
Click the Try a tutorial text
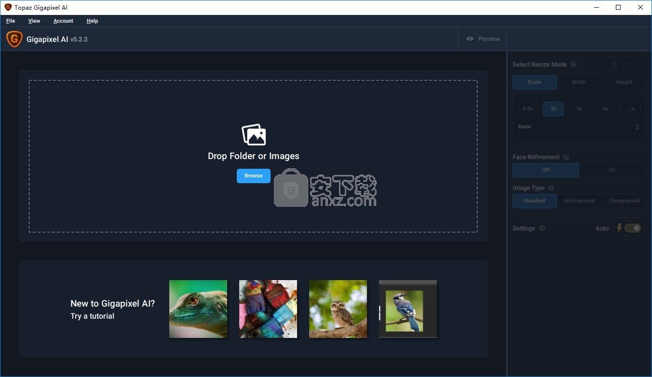click(92, 316)
